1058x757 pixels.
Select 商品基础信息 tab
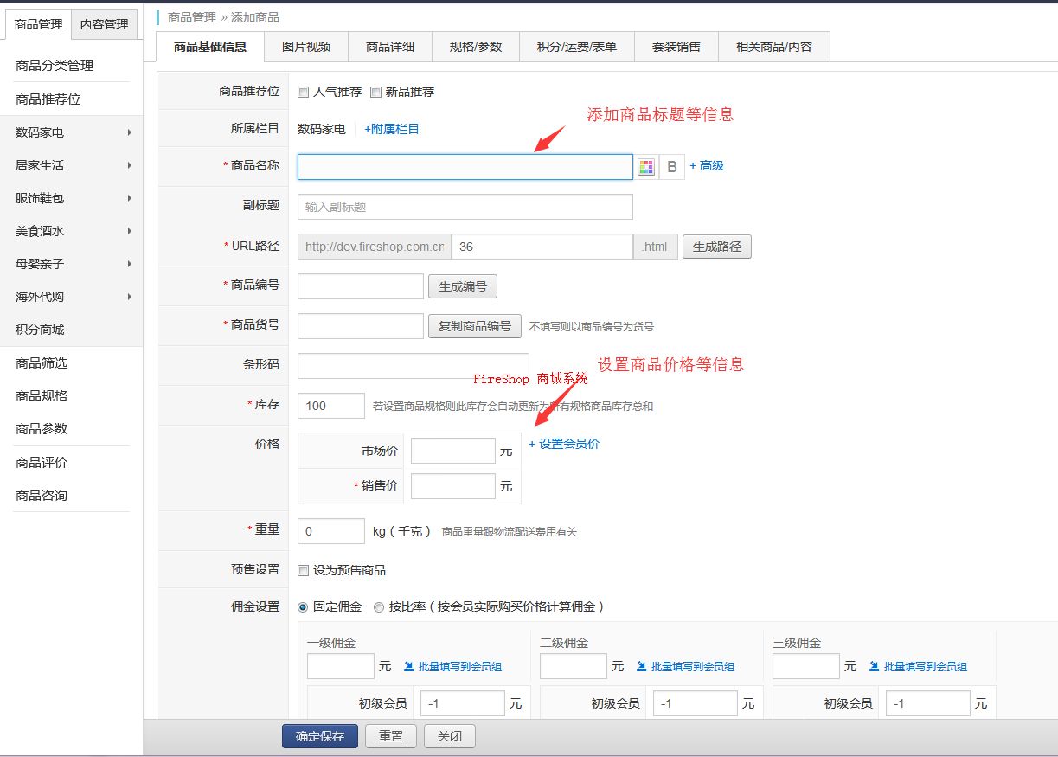coord(210,47)
